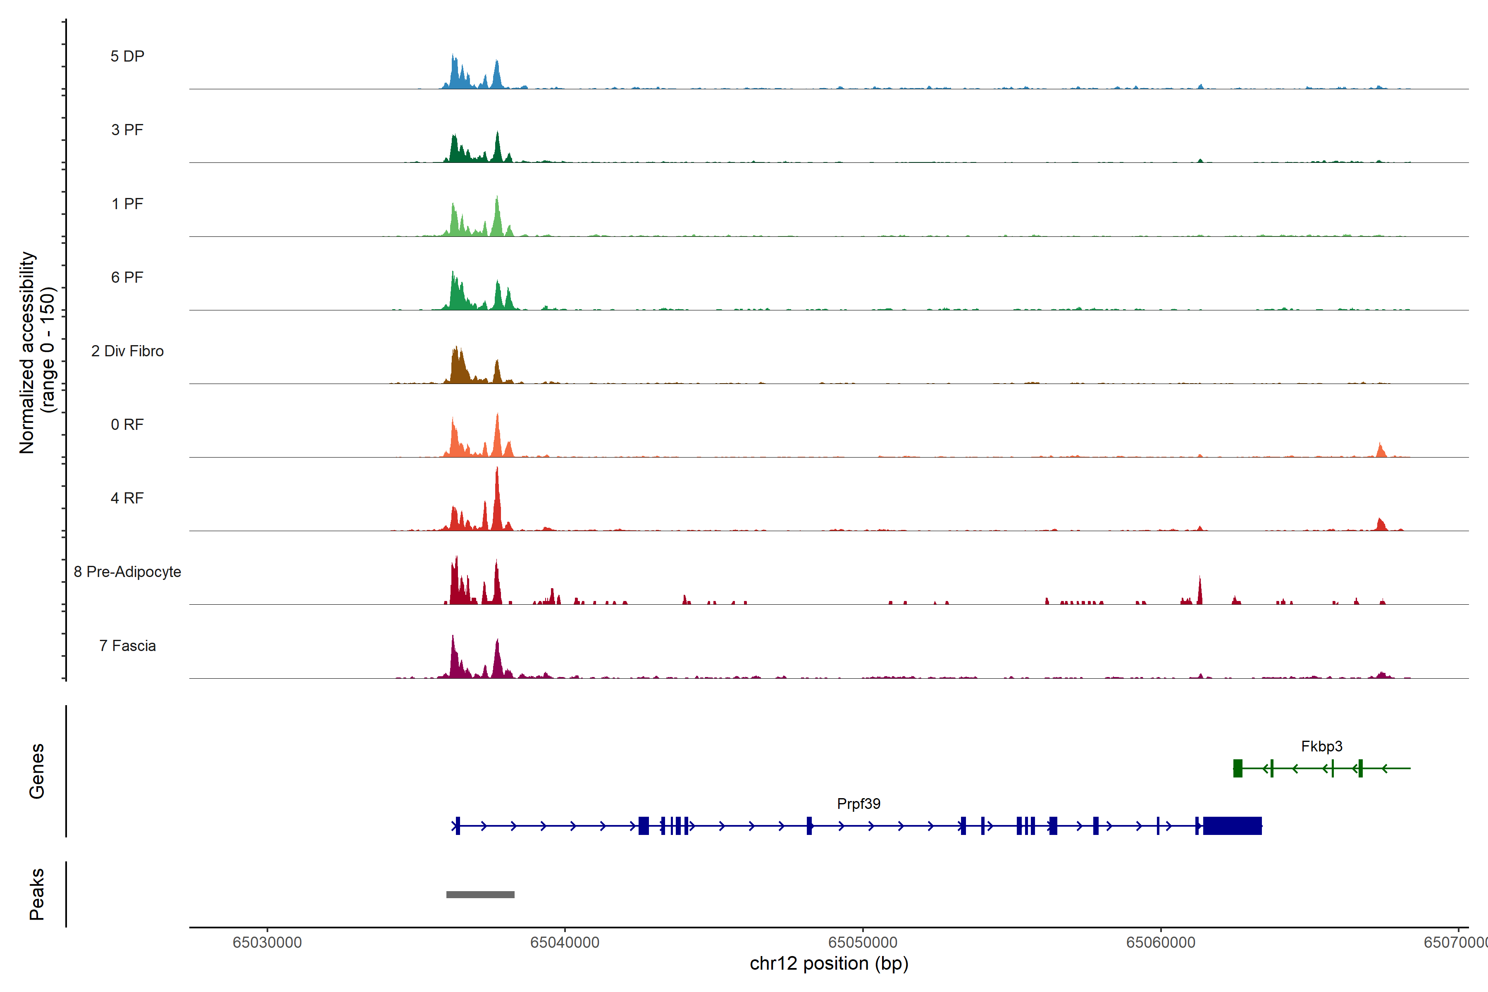Click the 4 RF track label

[x=127, y=498]
